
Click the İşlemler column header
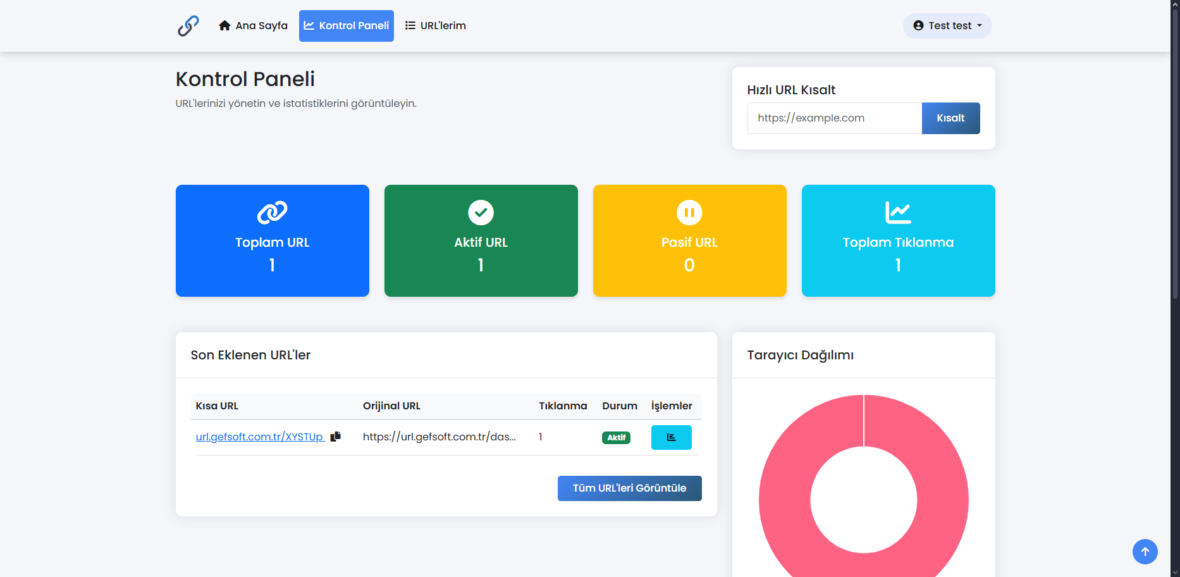tap(672, 406)
